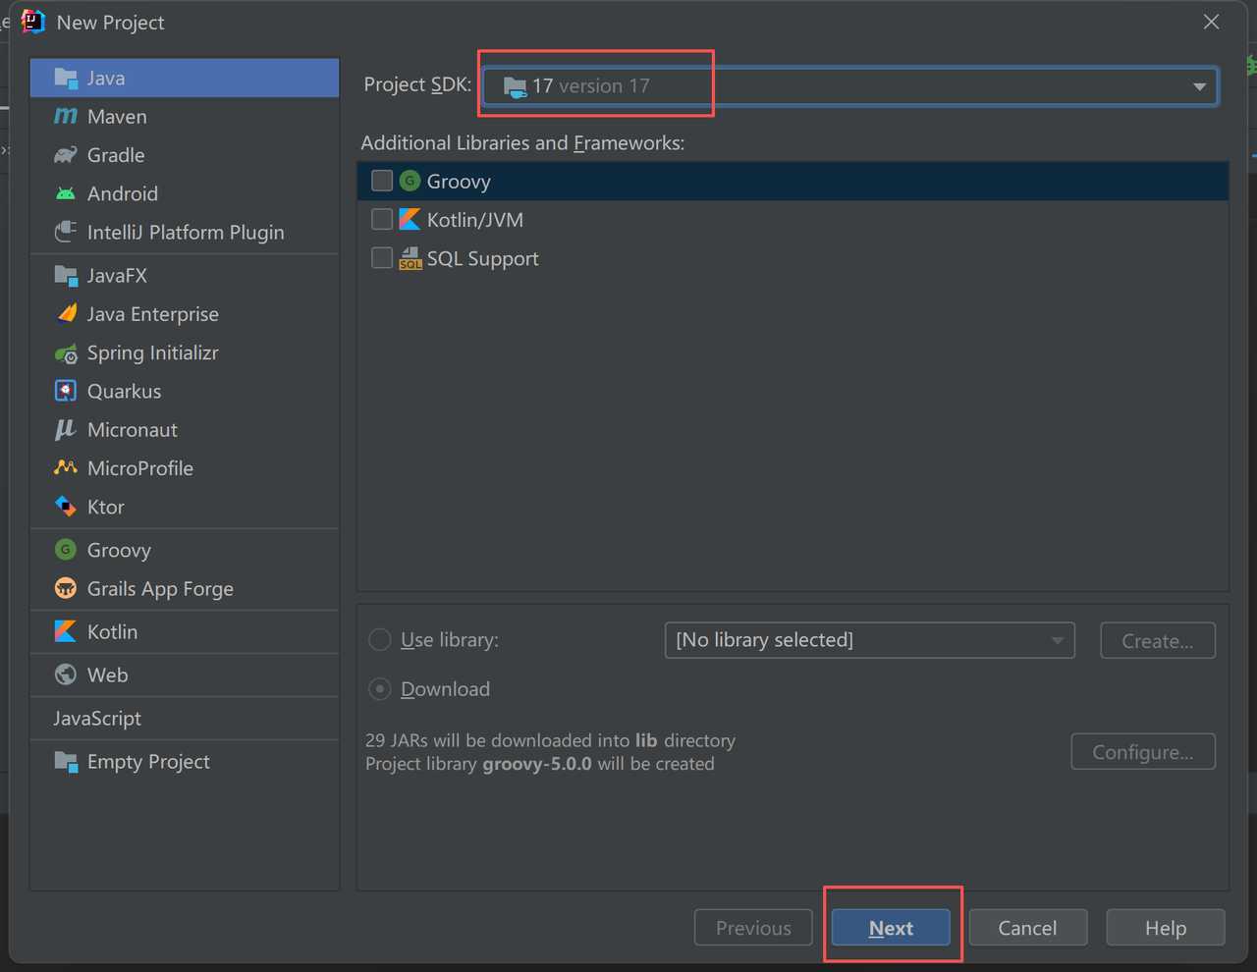The width and height of the screenshot is (1257, 972).
Task: Click the Previous button
Action: tap(753, 928)
